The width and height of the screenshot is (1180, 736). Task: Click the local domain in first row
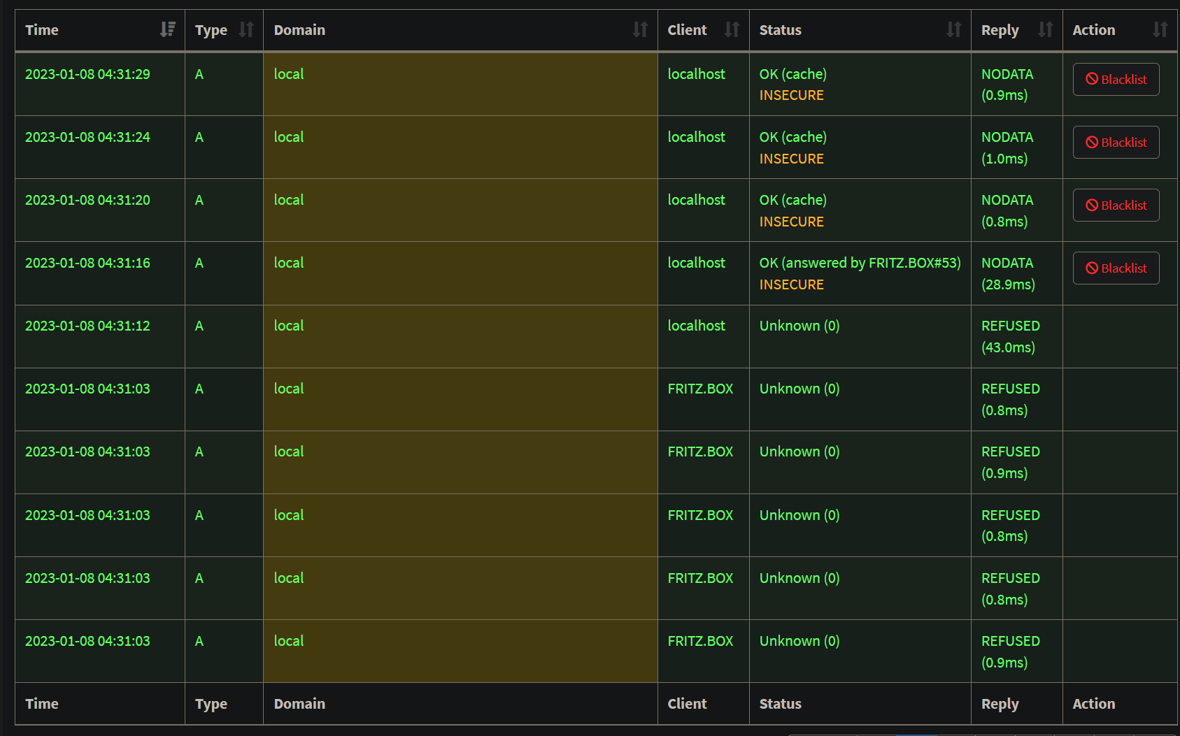[x=288, y=74]
